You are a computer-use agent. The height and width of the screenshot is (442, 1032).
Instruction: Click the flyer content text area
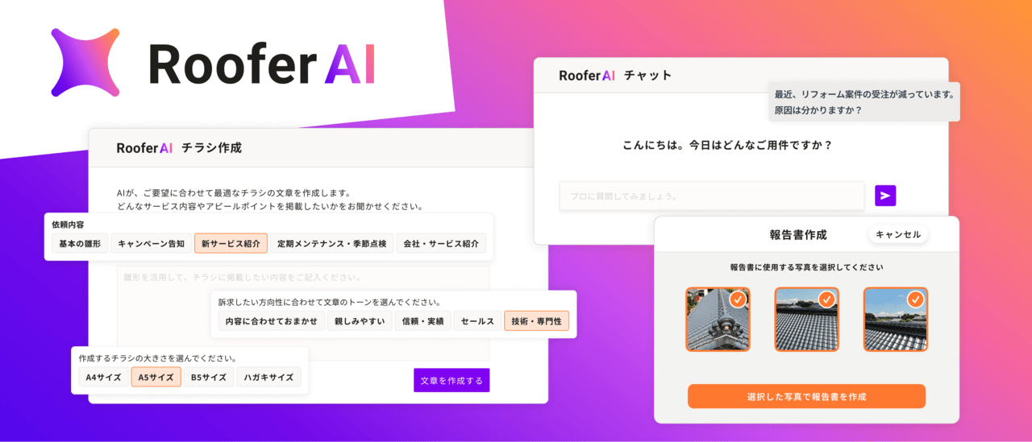[303, 307]
